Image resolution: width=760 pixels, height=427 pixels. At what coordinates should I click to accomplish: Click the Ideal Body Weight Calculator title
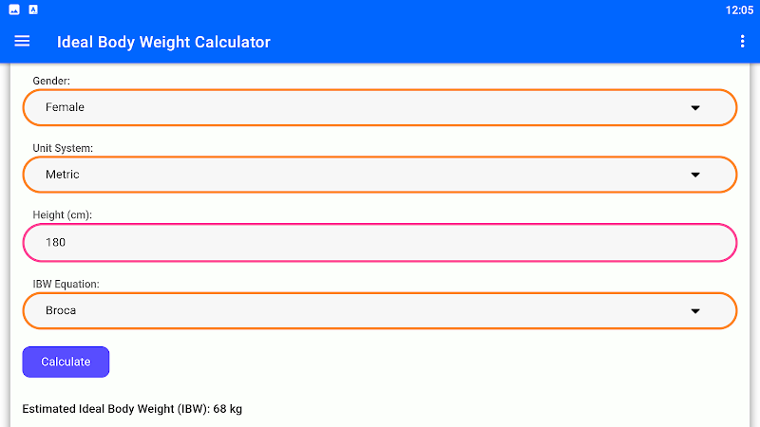(163, 42)
